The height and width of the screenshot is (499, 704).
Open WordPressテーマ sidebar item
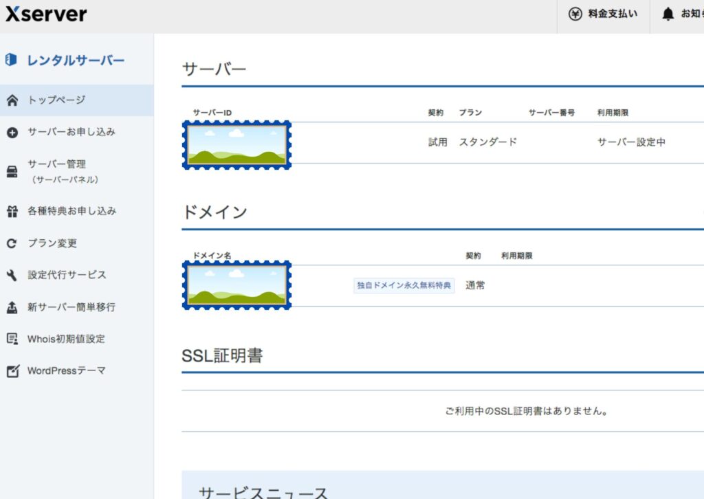tap(77, 370)
